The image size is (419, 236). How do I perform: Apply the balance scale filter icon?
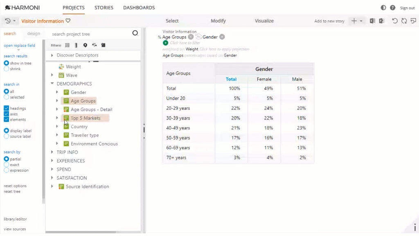tap(95, 45)
